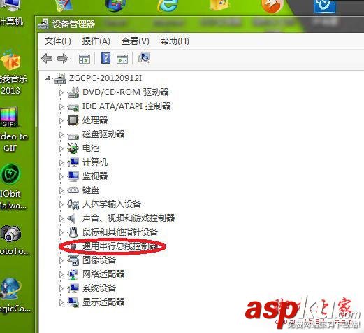Expand the 网络适配器 node arrow

[61, 274]
